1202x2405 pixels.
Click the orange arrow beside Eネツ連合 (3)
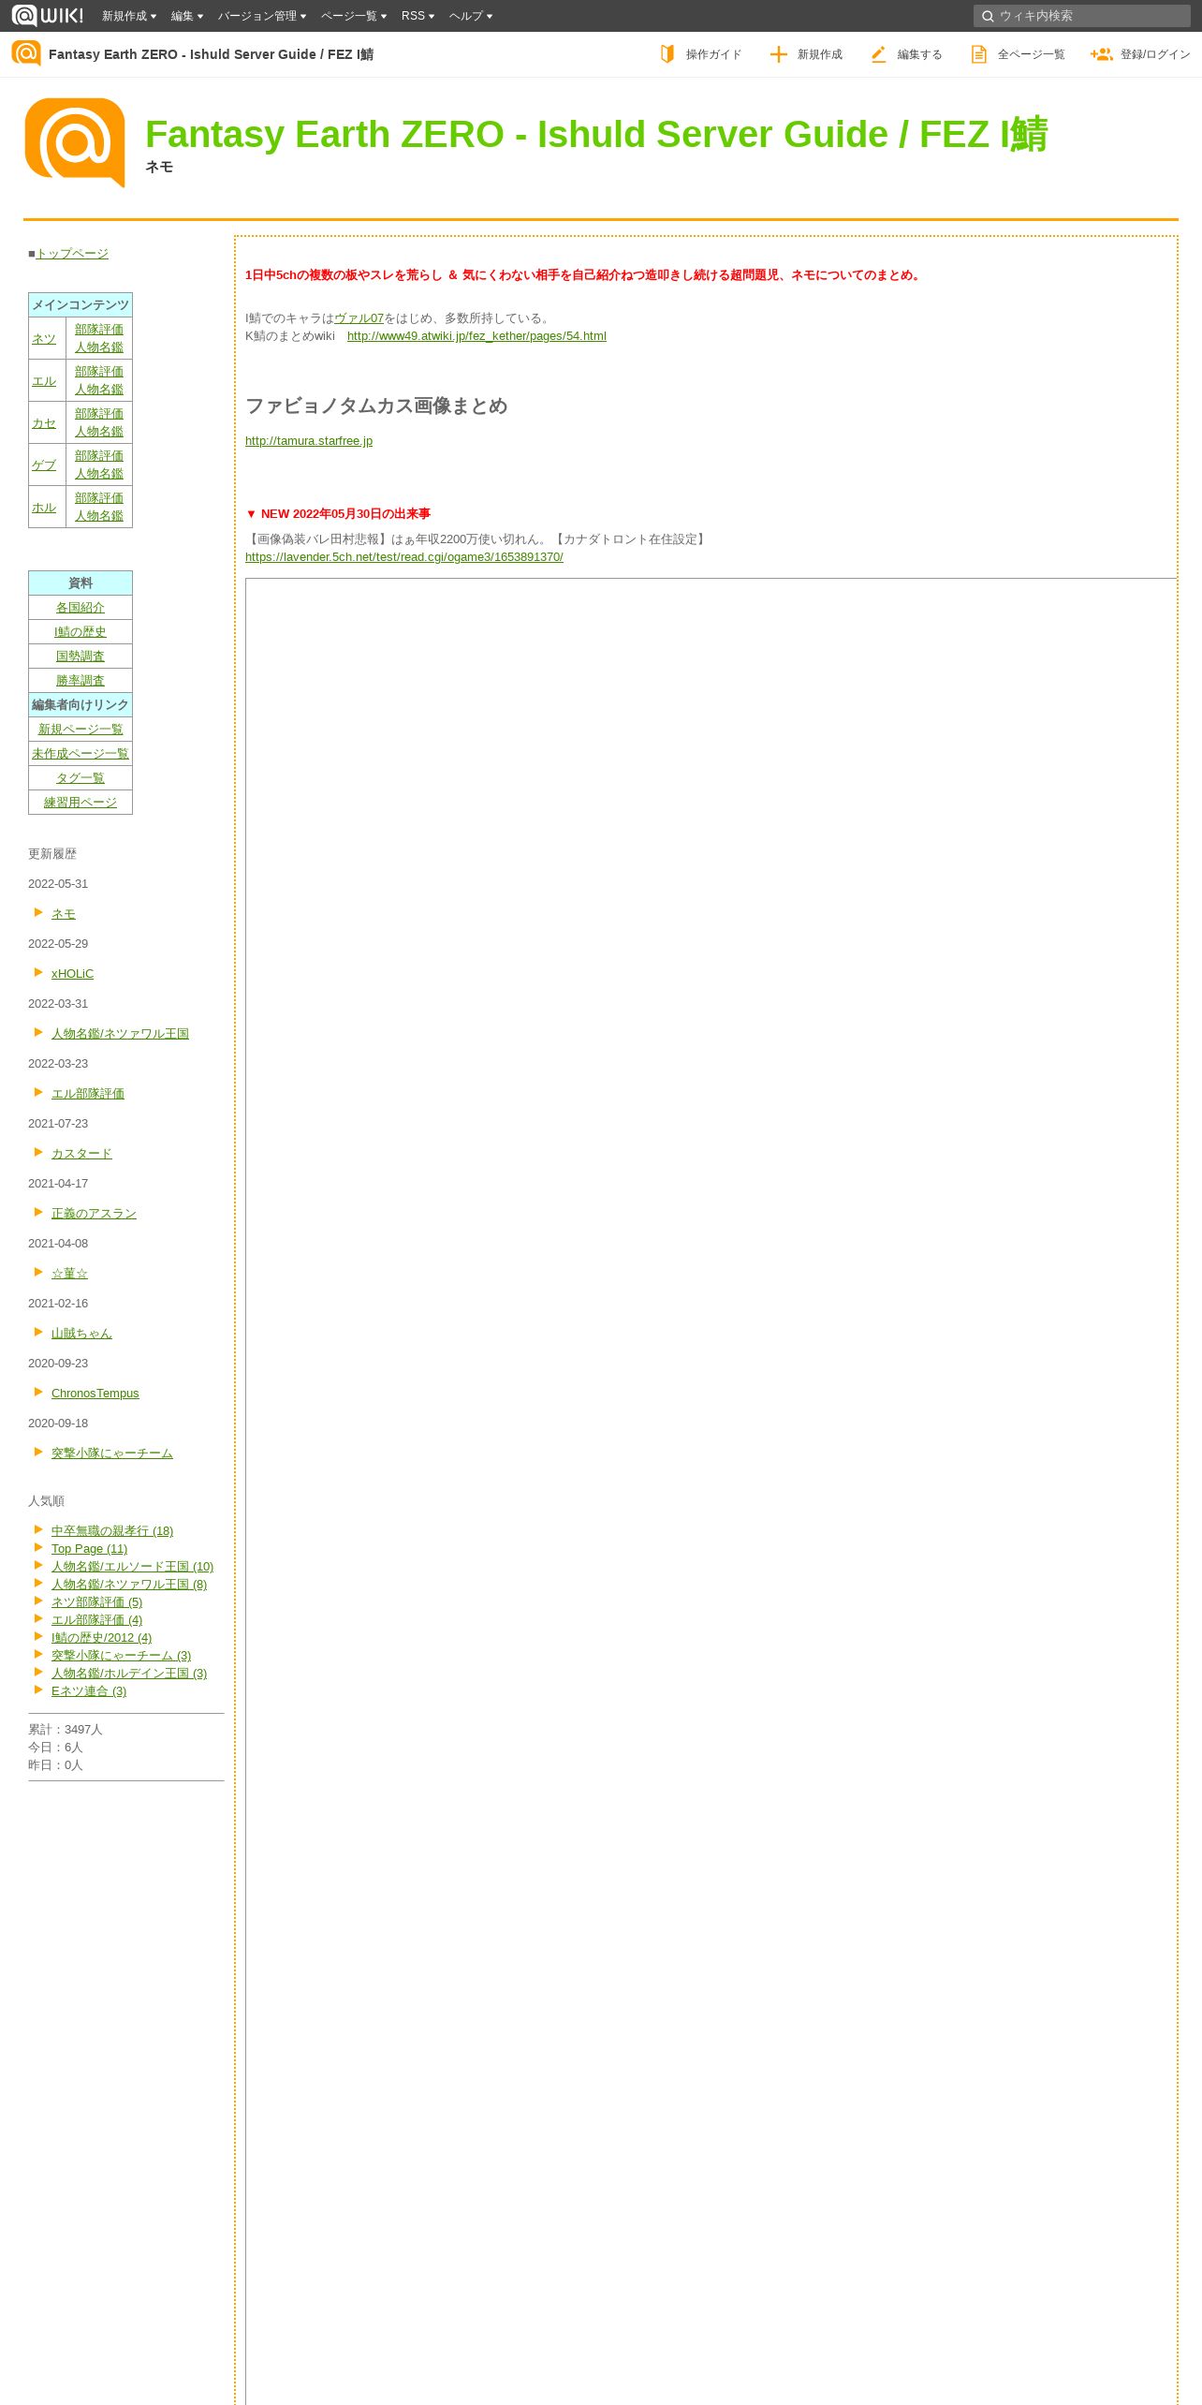[38, 1689]
